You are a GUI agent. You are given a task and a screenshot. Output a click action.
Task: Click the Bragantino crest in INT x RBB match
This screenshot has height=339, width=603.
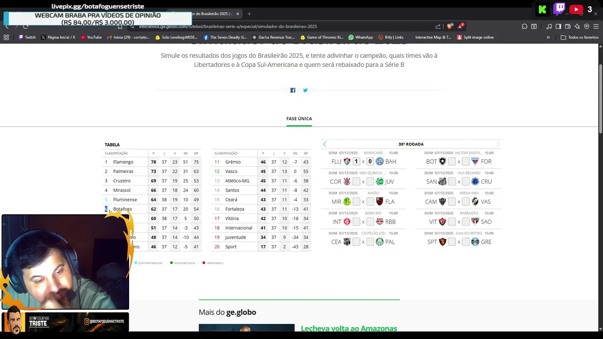click(x=379, y=222)
